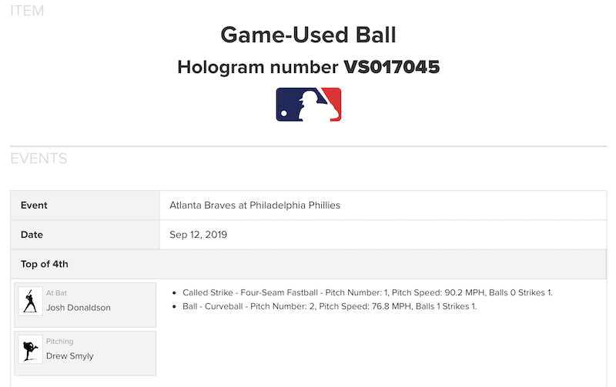Click the MLB logo
The image size is (616, 387).
[x=308, y=105]
